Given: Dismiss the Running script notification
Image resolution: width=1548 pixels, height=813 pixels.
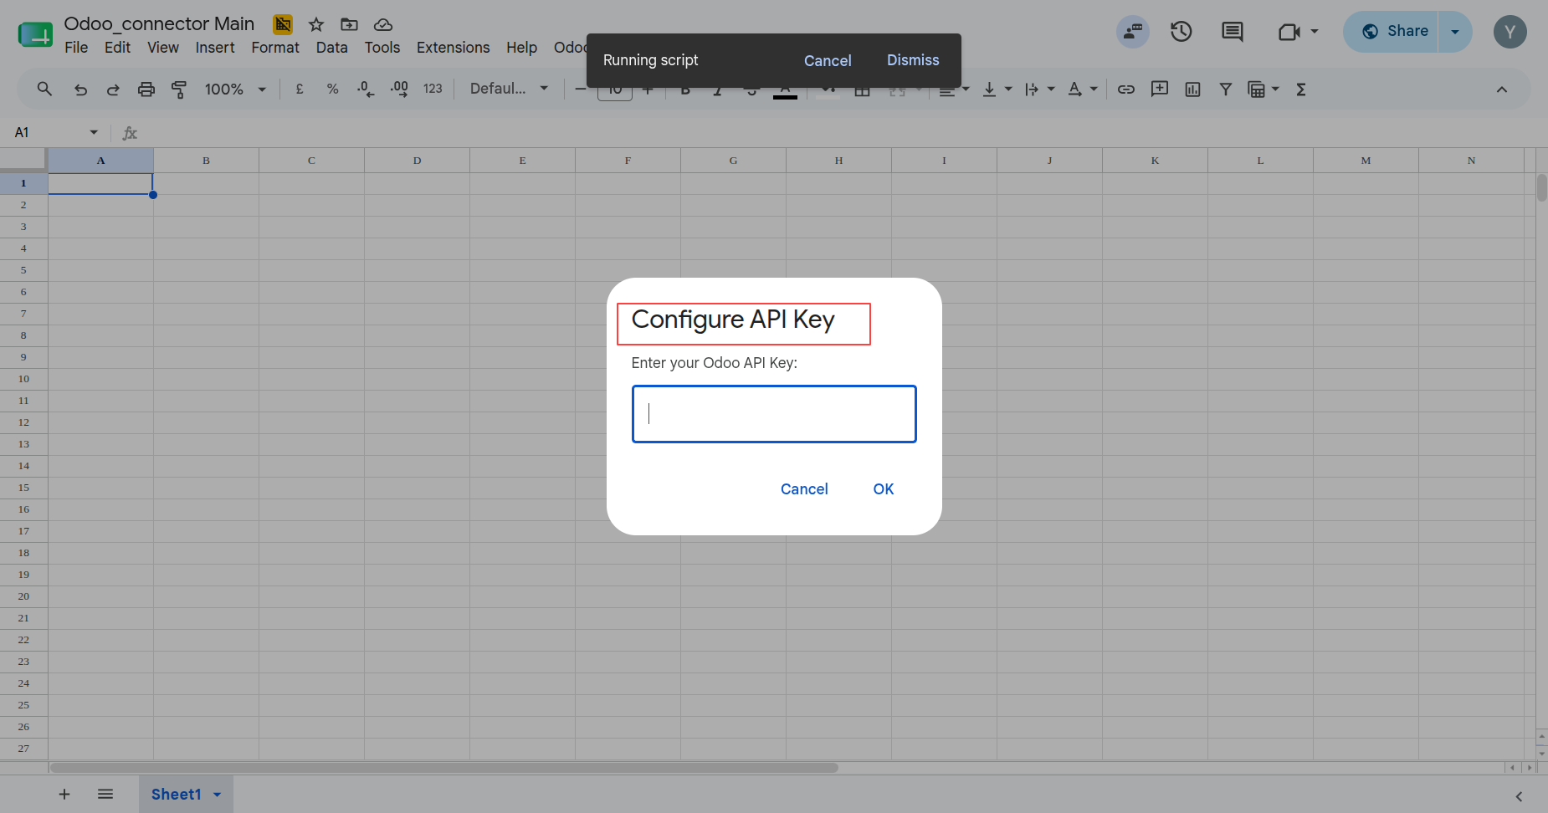Looking at the screenshot, I should tap(913, 60).
